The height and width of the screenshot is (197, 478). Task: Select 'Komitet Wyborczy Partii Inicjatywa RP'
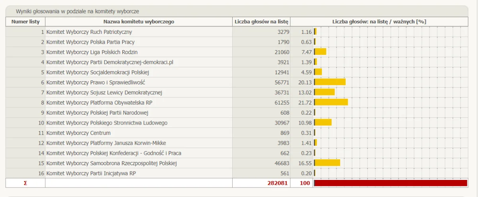click(x=91, y=174)
